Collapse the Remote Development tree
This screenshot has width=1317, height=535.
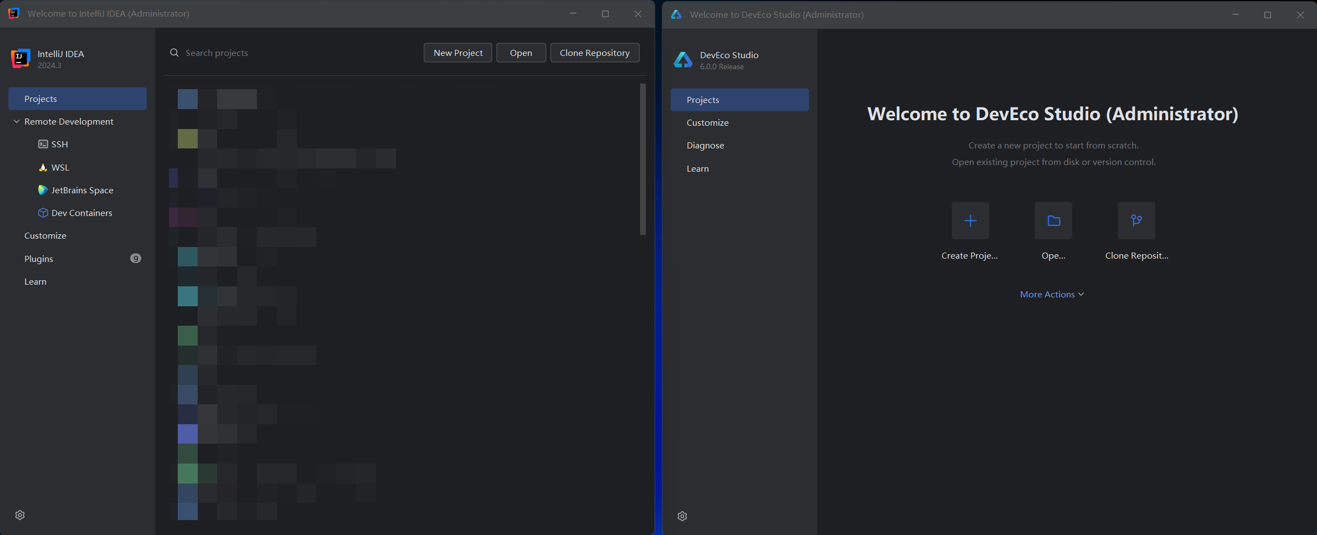pyautogui.click(x=17, y=121)
